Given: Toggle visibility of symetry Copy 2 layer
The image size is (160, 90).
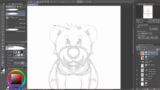Looking at the screenshot, I should tap(137, 70).
